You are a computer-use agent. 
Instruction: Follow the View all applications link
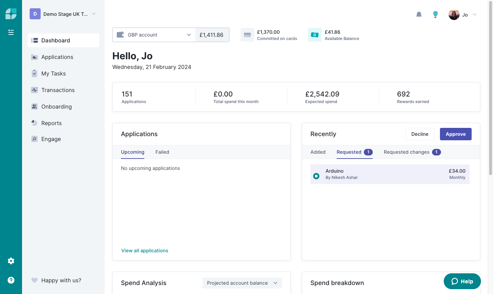tap(145, 251)
